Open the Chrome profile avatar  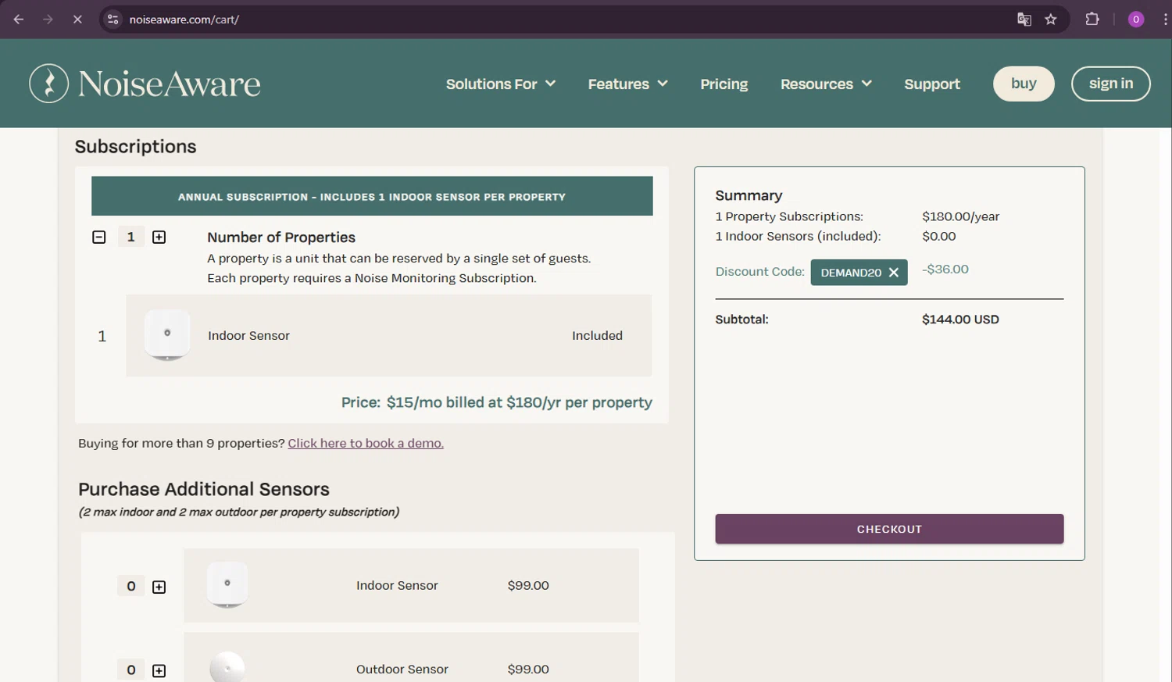click(1136, 20)
